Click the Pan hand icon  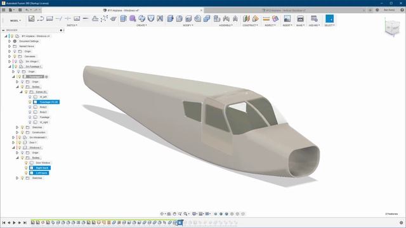pos(174,214)
